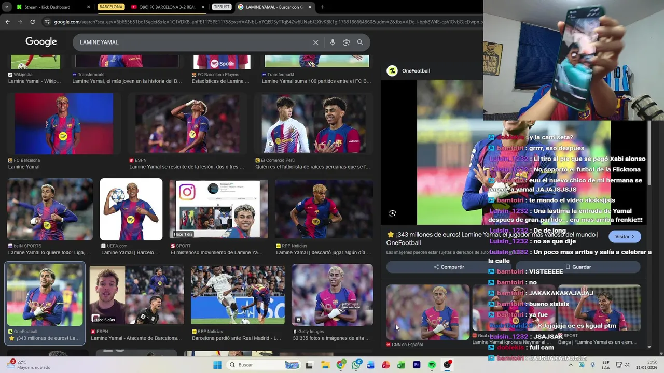This screenshot has height=373, width=664.
Task: Close the Kick Dashboard tab
Action: click(x=88, y=7)
